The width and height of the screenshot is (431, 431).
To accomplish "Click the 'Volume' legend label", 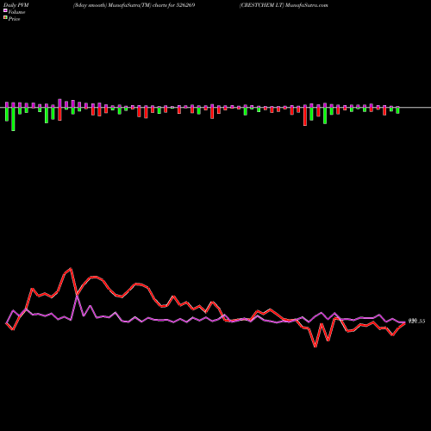I will (x=16, y=12).
